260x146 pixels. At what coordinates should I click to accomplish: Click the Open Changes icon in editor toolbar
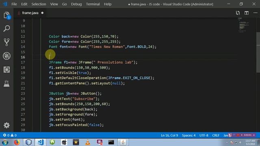(x=238, y=13)
